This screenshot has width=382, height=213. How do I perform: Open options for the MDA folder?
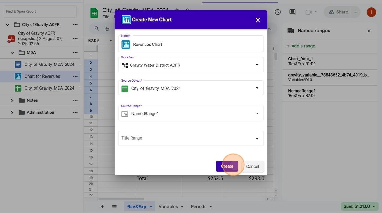click(x=75, y=53)
